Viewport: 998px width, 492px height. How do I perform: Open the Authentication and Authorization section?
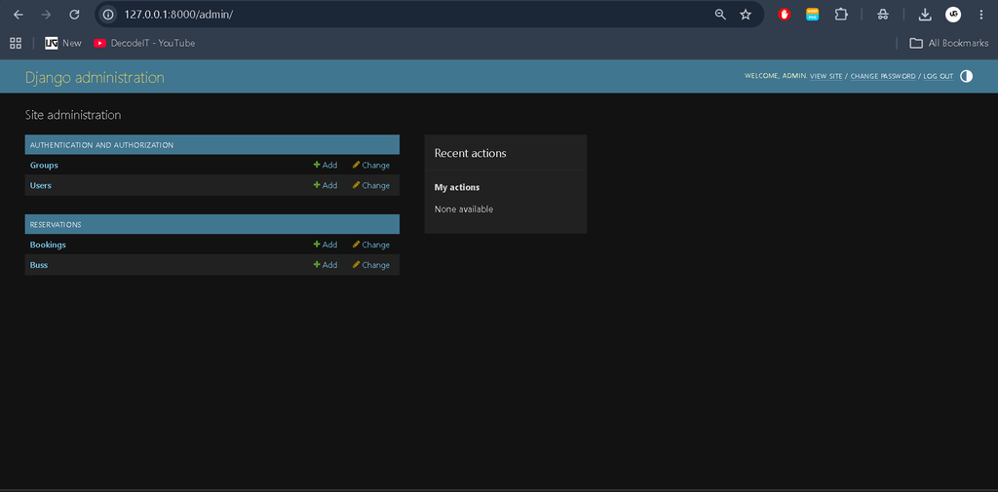pyautogui.click(x=101, y=145)
